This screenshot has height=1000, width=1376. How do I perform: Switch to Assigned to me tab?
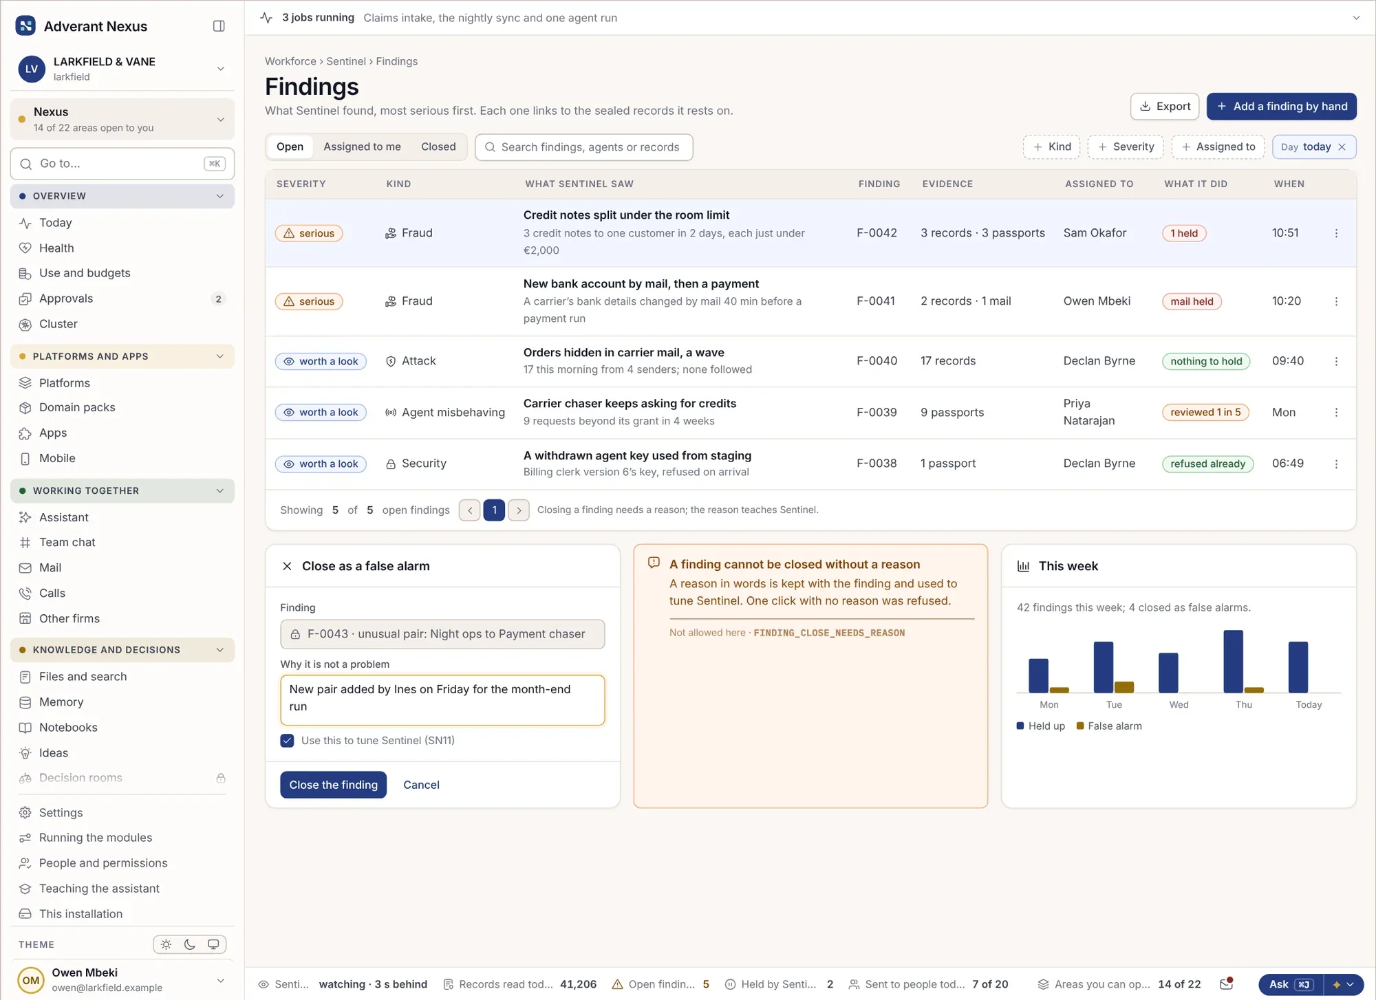[362, 147]
